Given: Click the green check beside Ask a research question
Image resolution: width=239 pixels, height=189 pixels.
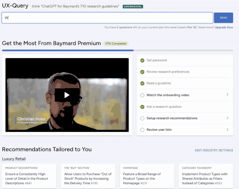Looking at the screenshot, I should click(142, 107).
